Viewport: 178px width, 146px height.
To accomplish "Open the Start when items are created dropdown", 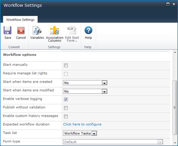I will pos(85,83).
